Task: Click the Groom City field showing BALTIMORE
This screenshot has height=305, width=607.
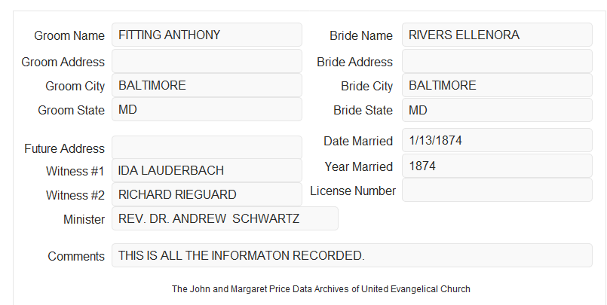Action: tap(207, 85)
